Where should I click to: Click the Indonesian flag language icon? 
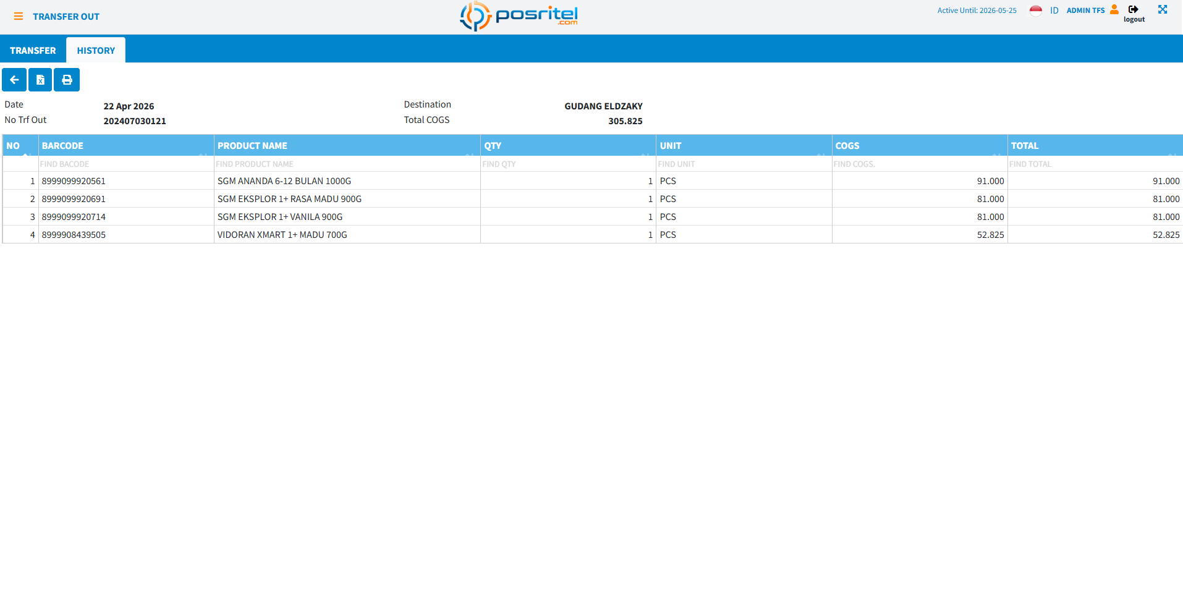pos(1036,11)
